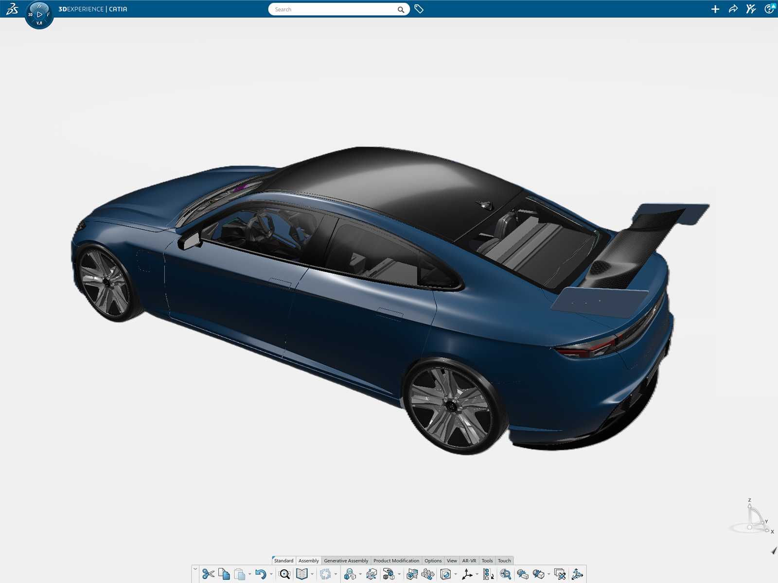778x583 pixels.
Task: Click the 3D axis manipulation icon
Action: coord(577,574)
